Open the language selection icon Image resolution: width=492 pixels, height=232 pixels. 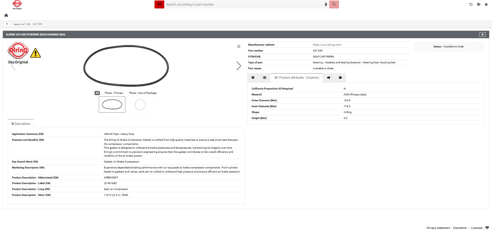(x=478, y=4)
